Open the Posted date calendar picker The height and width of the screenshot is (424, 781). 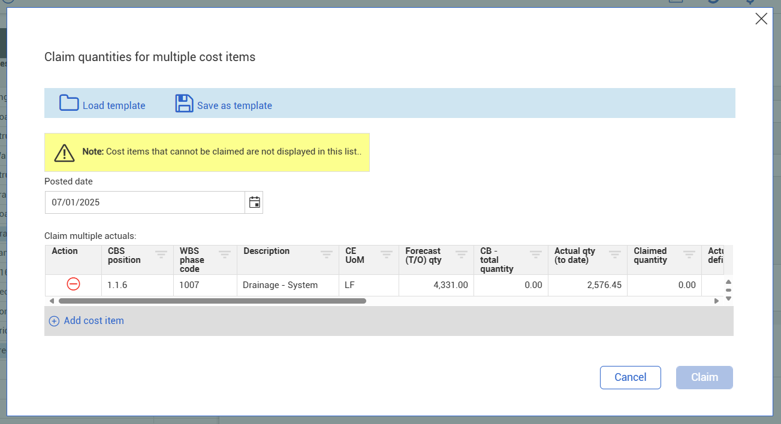coord(254,202)
